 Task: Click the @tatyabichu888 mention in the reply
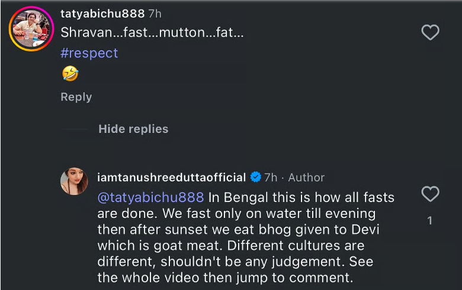(150, 197)
